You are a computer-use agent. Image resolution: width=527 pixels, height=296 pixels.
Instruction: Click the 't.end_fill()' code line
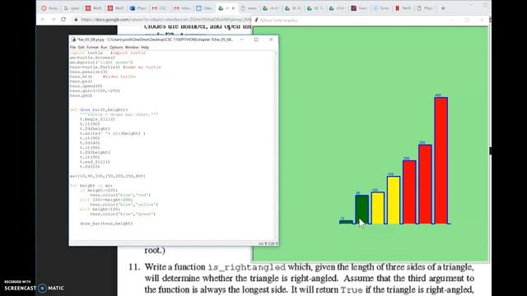tap(95, 162)
